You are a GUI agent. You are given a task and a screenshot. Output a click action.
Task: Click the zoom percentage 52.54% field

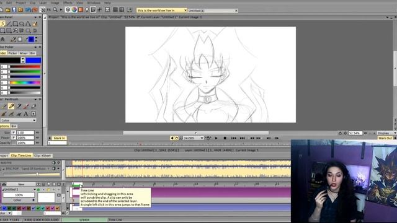pyautogui.click(x=355, y=133)
